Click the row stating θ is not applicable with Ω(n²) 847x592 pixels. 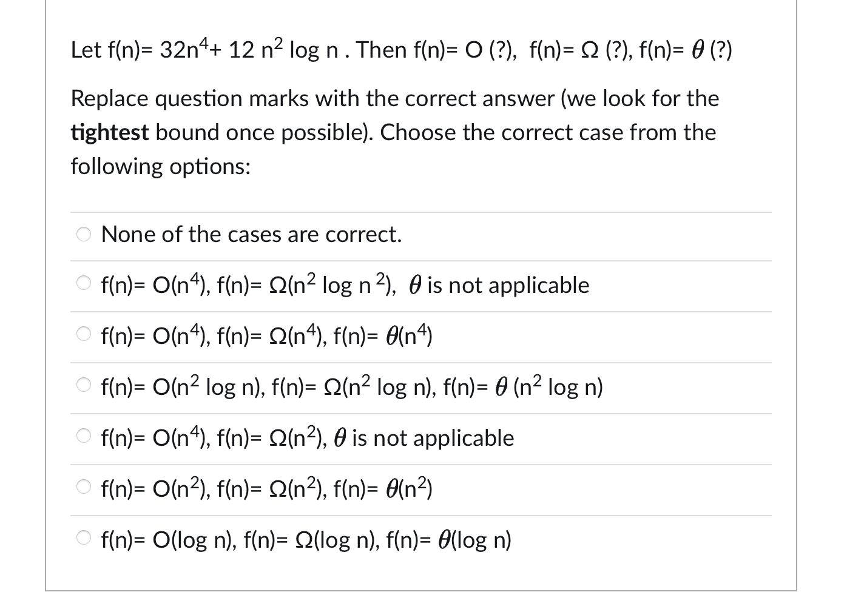(307, 437)
